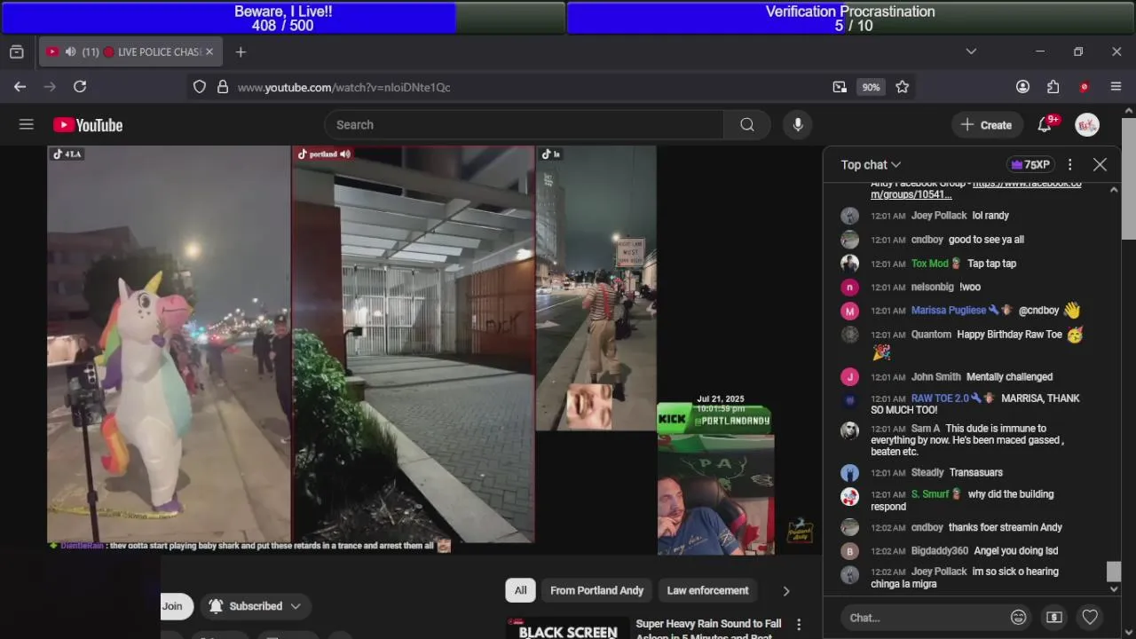The image size is (1136, 639).
Task: Close the live chat panel
Action: pyautogui.click(x=1100, y=164)
